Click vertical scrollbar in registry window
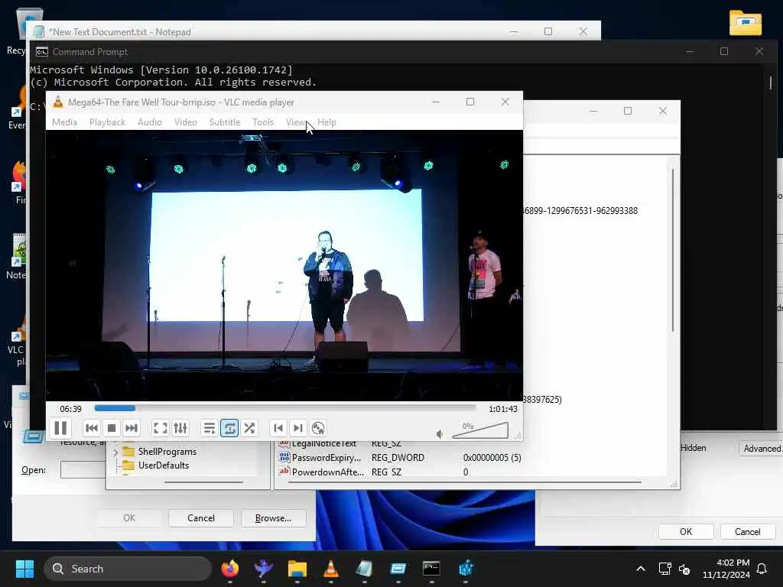The width and height of the screenshot is (783, 587). 673,250
